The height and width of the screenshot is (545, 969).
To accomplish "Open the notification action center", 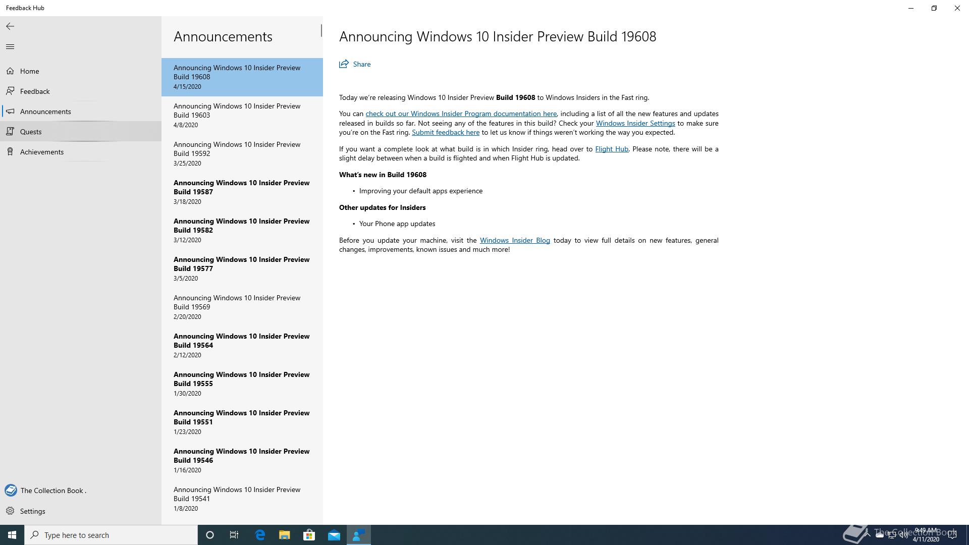I will 952,535.
